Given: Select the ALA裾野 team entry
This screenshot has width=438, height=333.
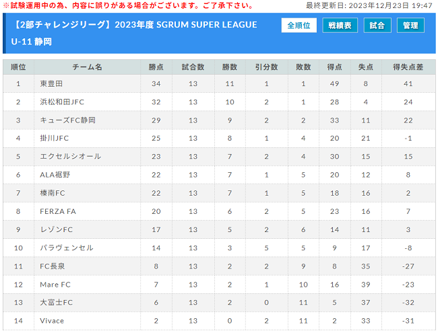Looking at the screenshot, I should point(55,175).
